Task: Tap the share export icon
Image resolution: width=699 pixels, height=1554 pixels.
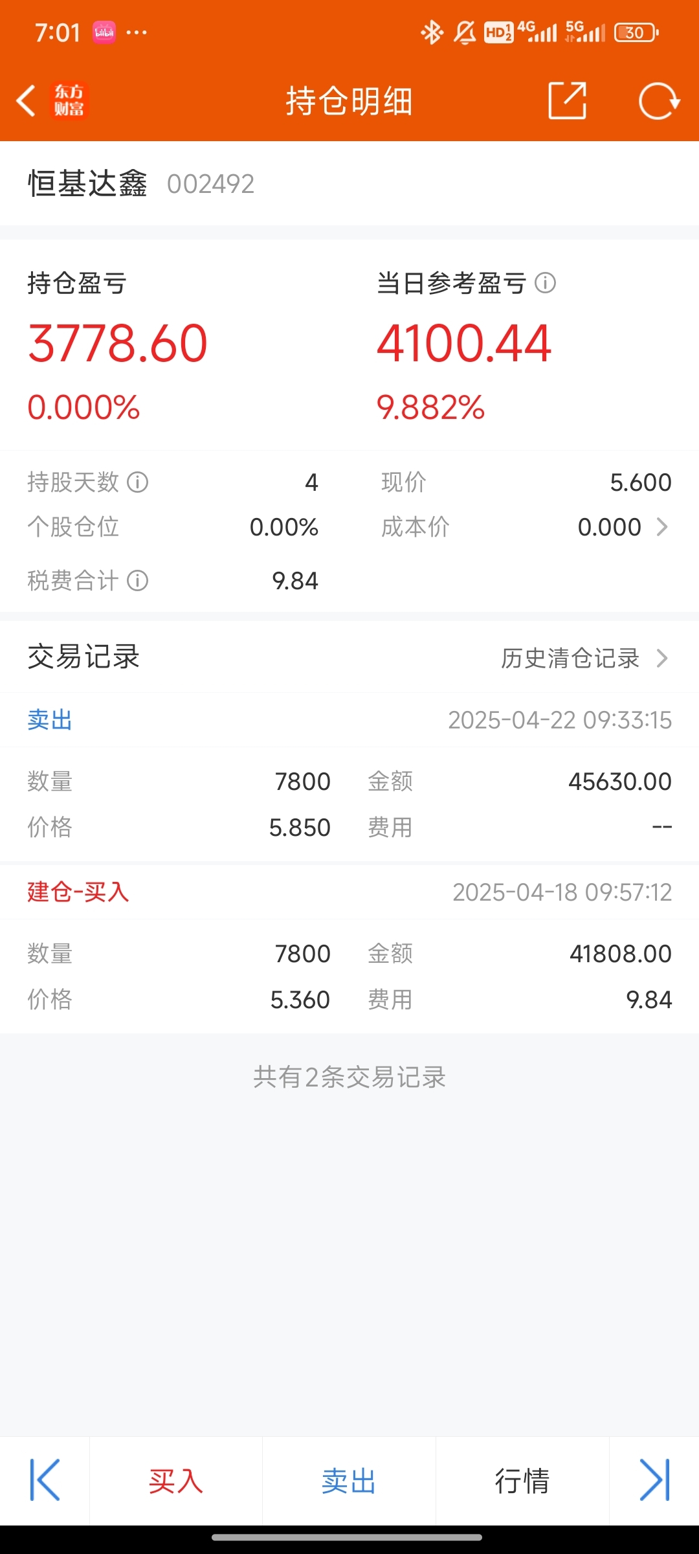Action: 568,100
